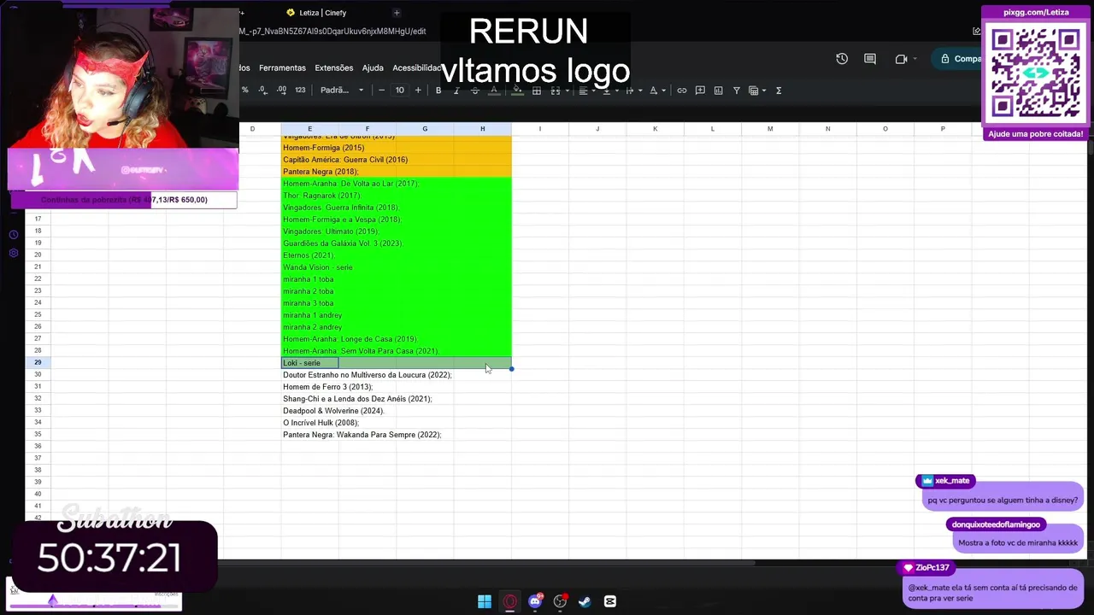Screen dimensions: 1094x615
Task: Create a filter using funnel icon
Action: [736, 91]
